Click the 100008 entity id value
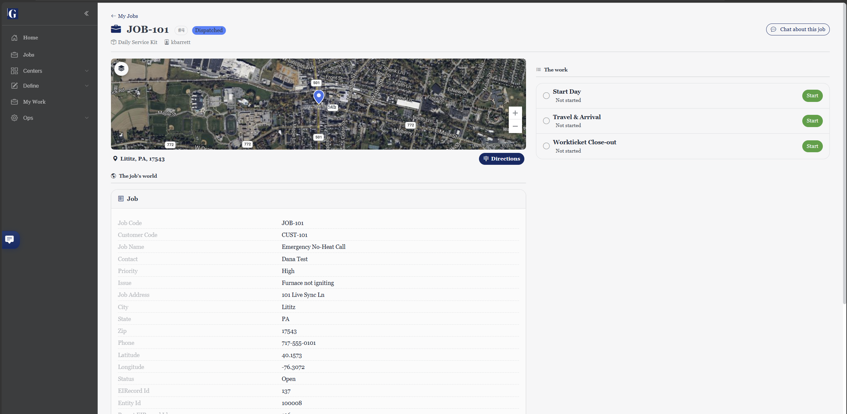Viewport: 847px width, 414px height. [x=292, y=403]
